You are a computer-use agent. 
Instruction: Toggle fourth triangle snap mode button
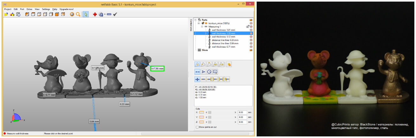[215, 64]
